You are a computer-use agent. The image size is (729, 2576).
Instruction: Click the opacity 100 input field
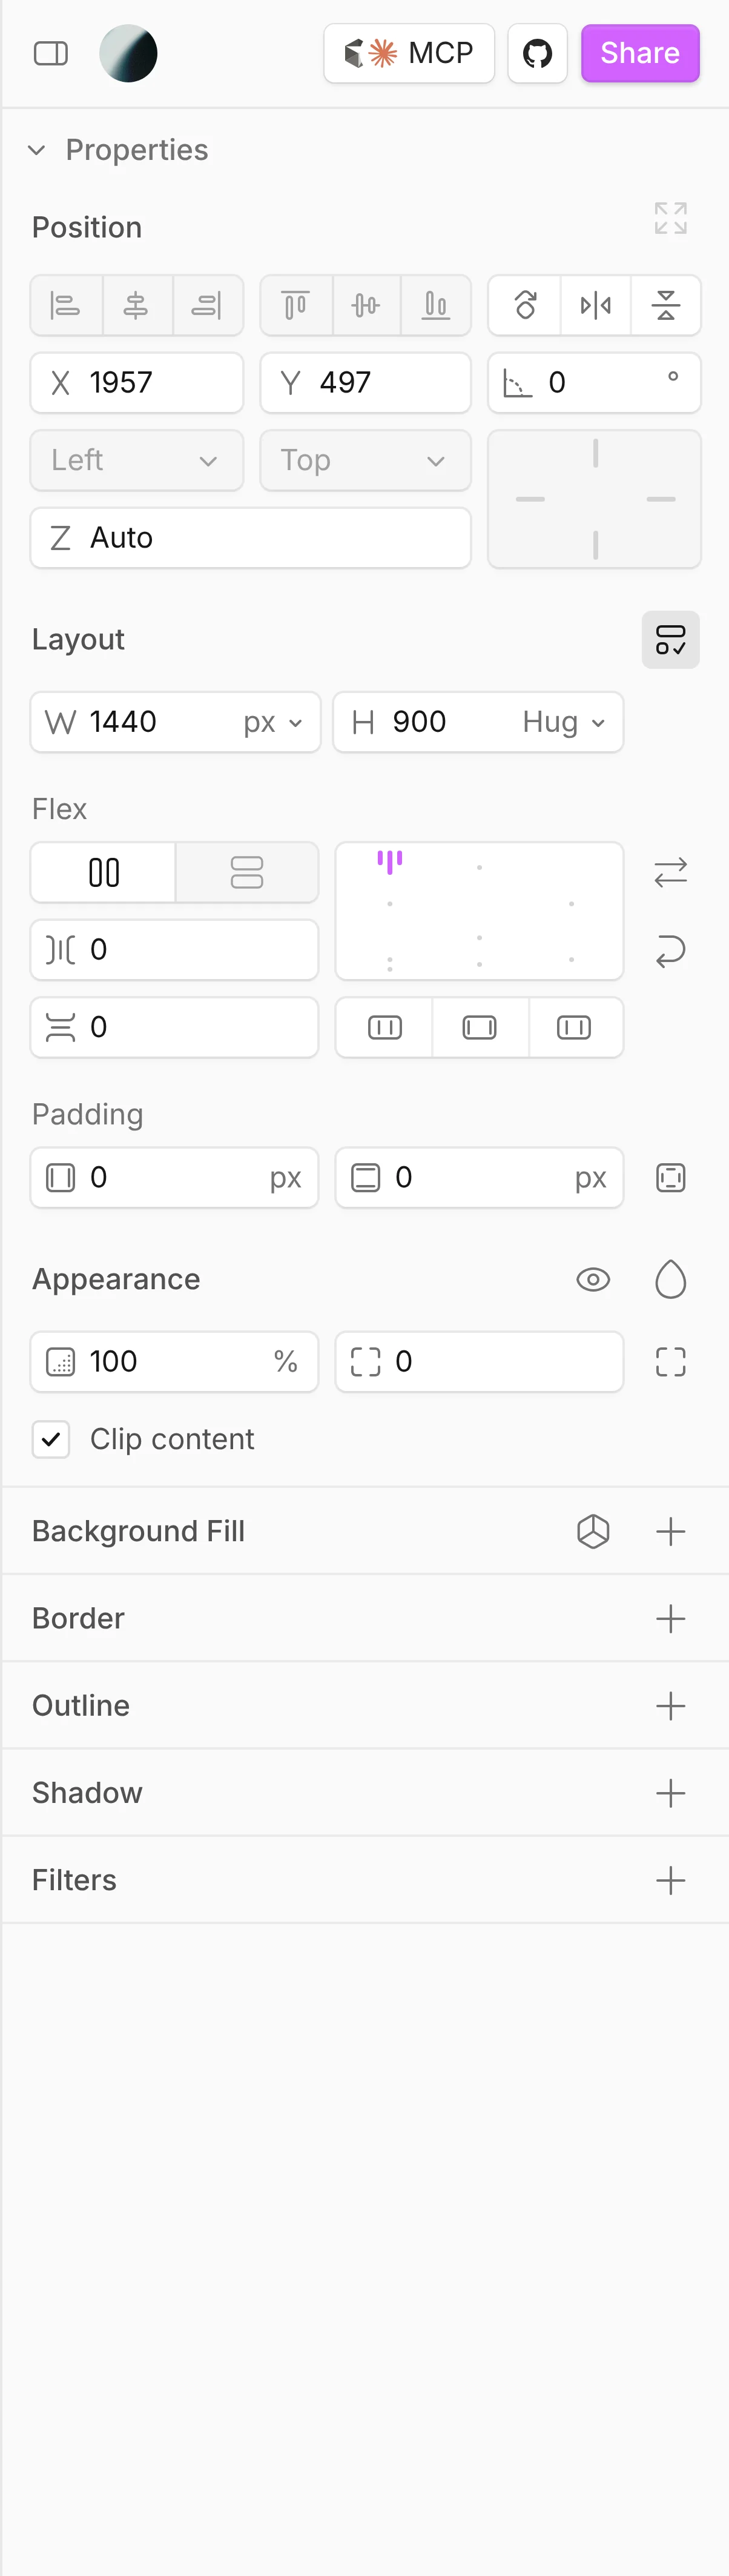tap(174, 1362)
